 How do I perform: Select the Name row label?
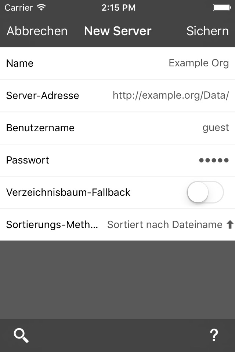(20, 63)
